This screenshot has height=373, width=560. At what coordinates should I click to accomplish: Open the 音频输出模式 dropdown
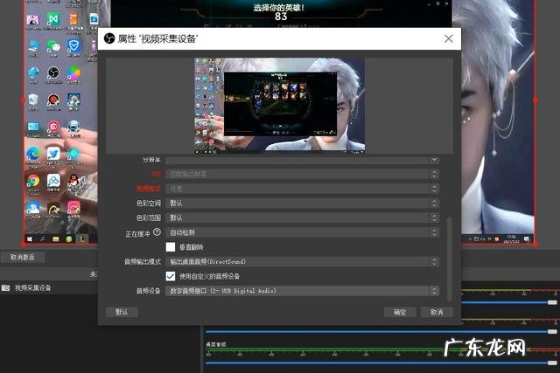tap(302, 262)
